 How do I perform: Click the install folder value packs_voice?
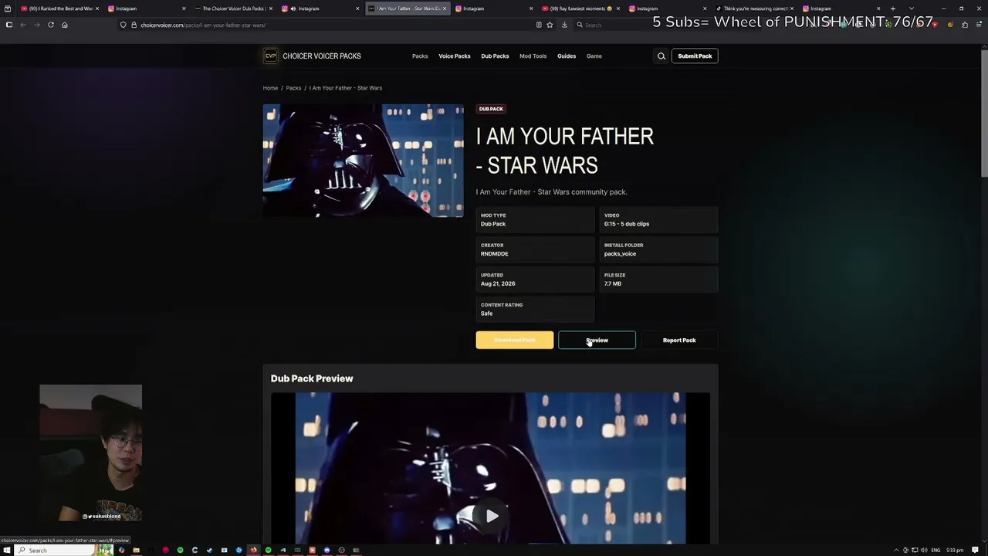(x=620, y=254)
